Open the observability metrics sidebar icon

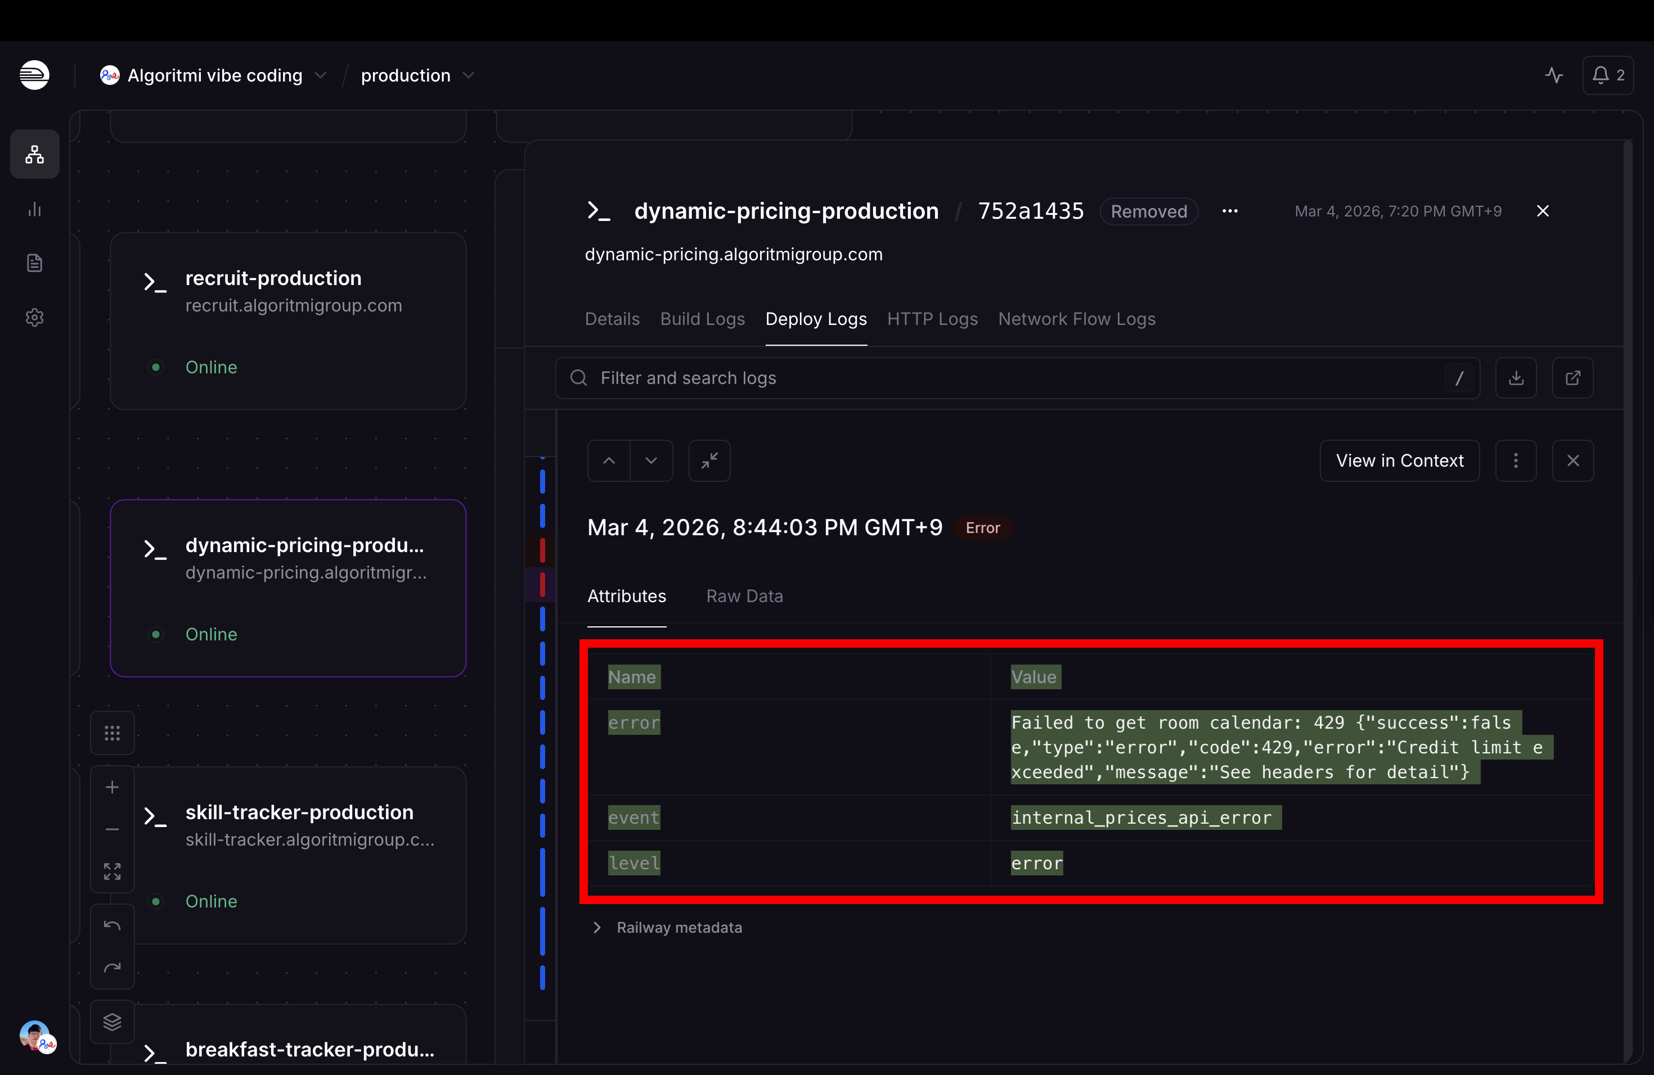point(35,209)
